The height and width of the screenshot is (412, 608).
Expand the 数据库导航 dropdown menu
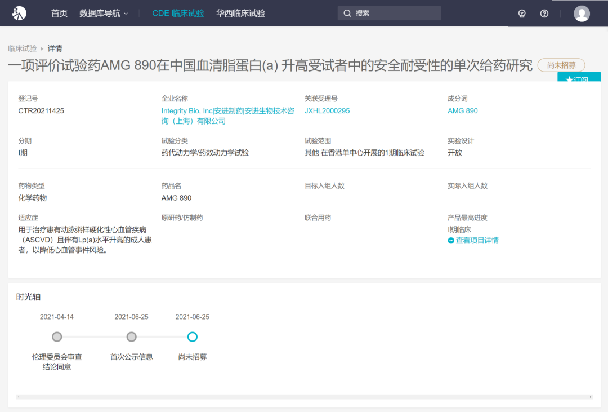(104, 13)
